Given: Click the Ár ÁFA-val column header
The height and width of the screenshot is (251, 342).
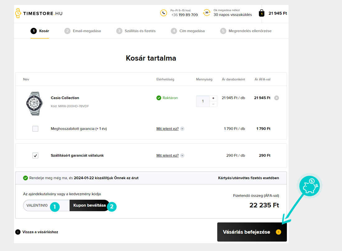Looking at the screenshot, I should (x=262, y=79).
